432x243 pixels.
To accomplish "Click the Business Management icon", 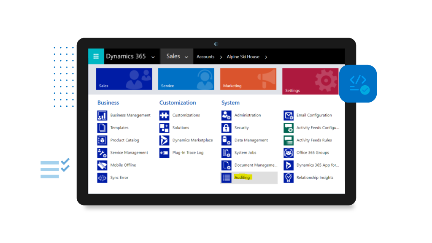I will tap(102, 116).
